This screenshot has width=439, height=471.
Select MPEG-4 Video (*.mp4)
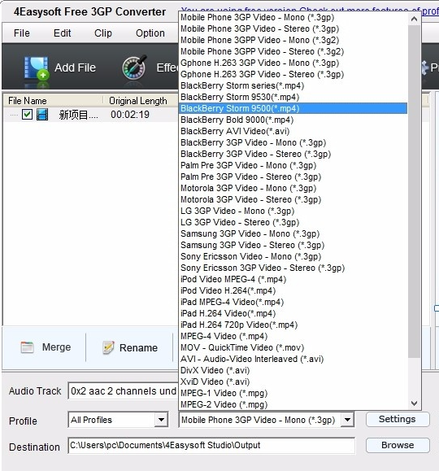pyautogui.click(x=293, y=337)
